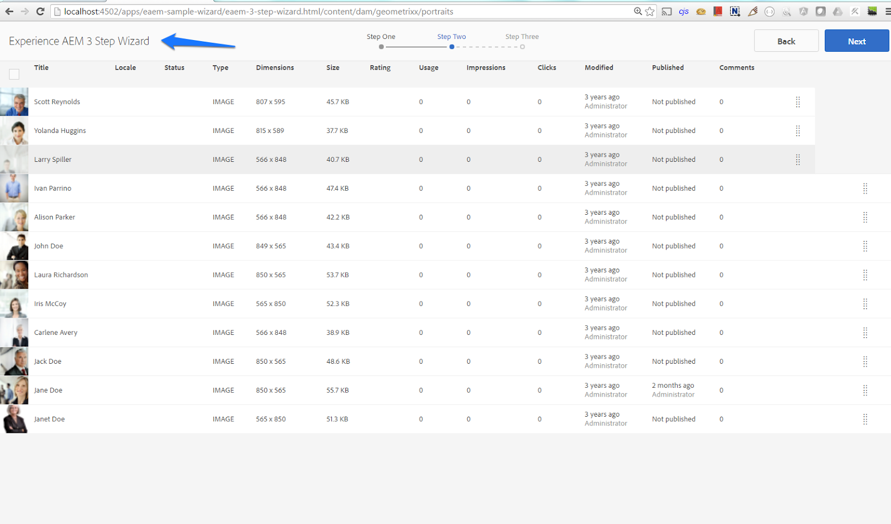Open the Google Drive extension
This screenshot has width=891, height=524.
pyautogui.click(x=838, y=11)
